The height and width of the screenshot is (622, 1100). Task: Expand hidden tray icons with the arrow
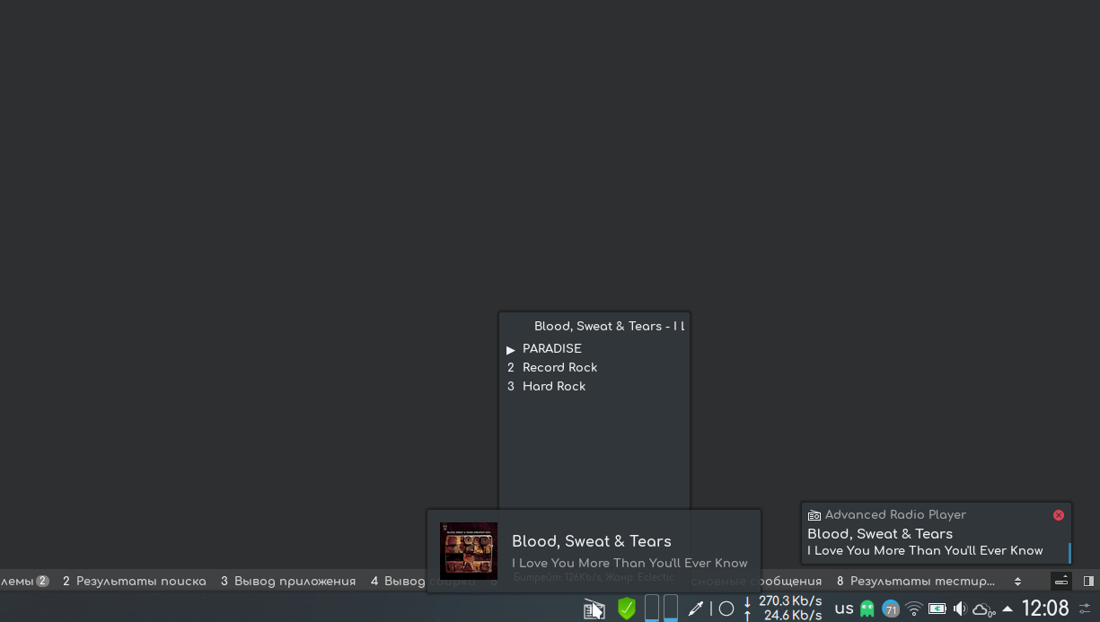(x=1007, y=609)
